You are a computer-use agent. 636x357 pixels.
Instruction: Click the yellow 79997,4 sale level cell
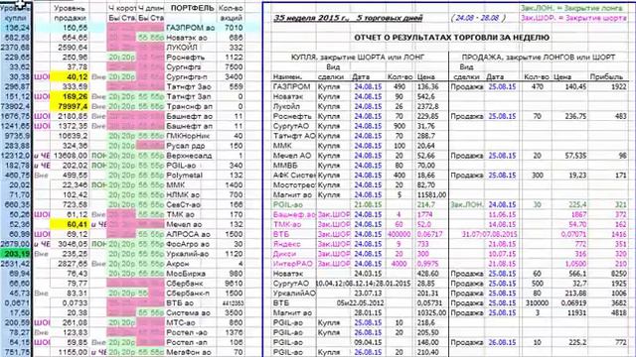point(70,106)
